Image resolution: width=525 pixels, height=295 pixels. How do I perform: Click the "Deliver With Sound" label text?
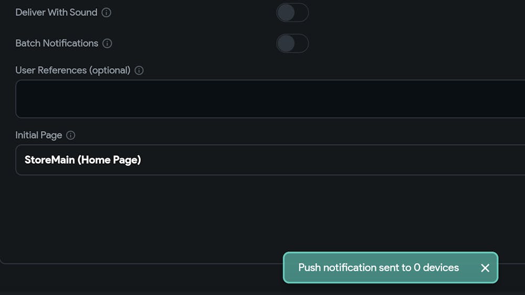pos(56,13)
